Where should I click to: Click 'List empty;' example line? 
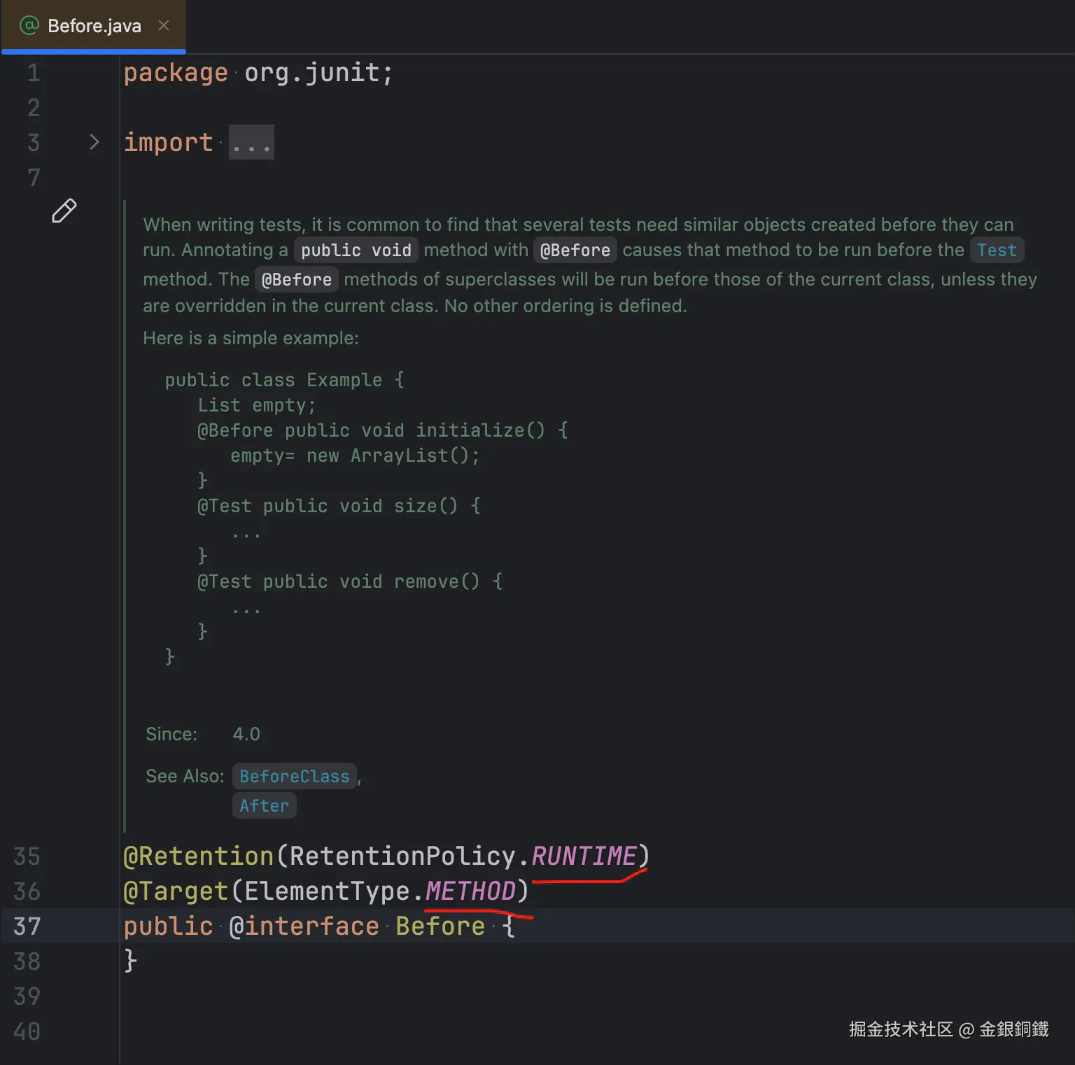tap(256, 405)
